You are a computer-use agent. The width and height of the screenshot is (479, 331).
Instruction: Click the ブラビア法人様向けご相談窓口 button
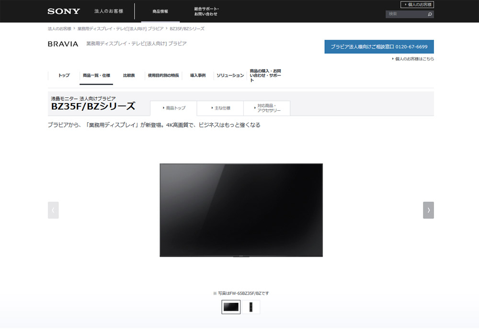(380, 47)
